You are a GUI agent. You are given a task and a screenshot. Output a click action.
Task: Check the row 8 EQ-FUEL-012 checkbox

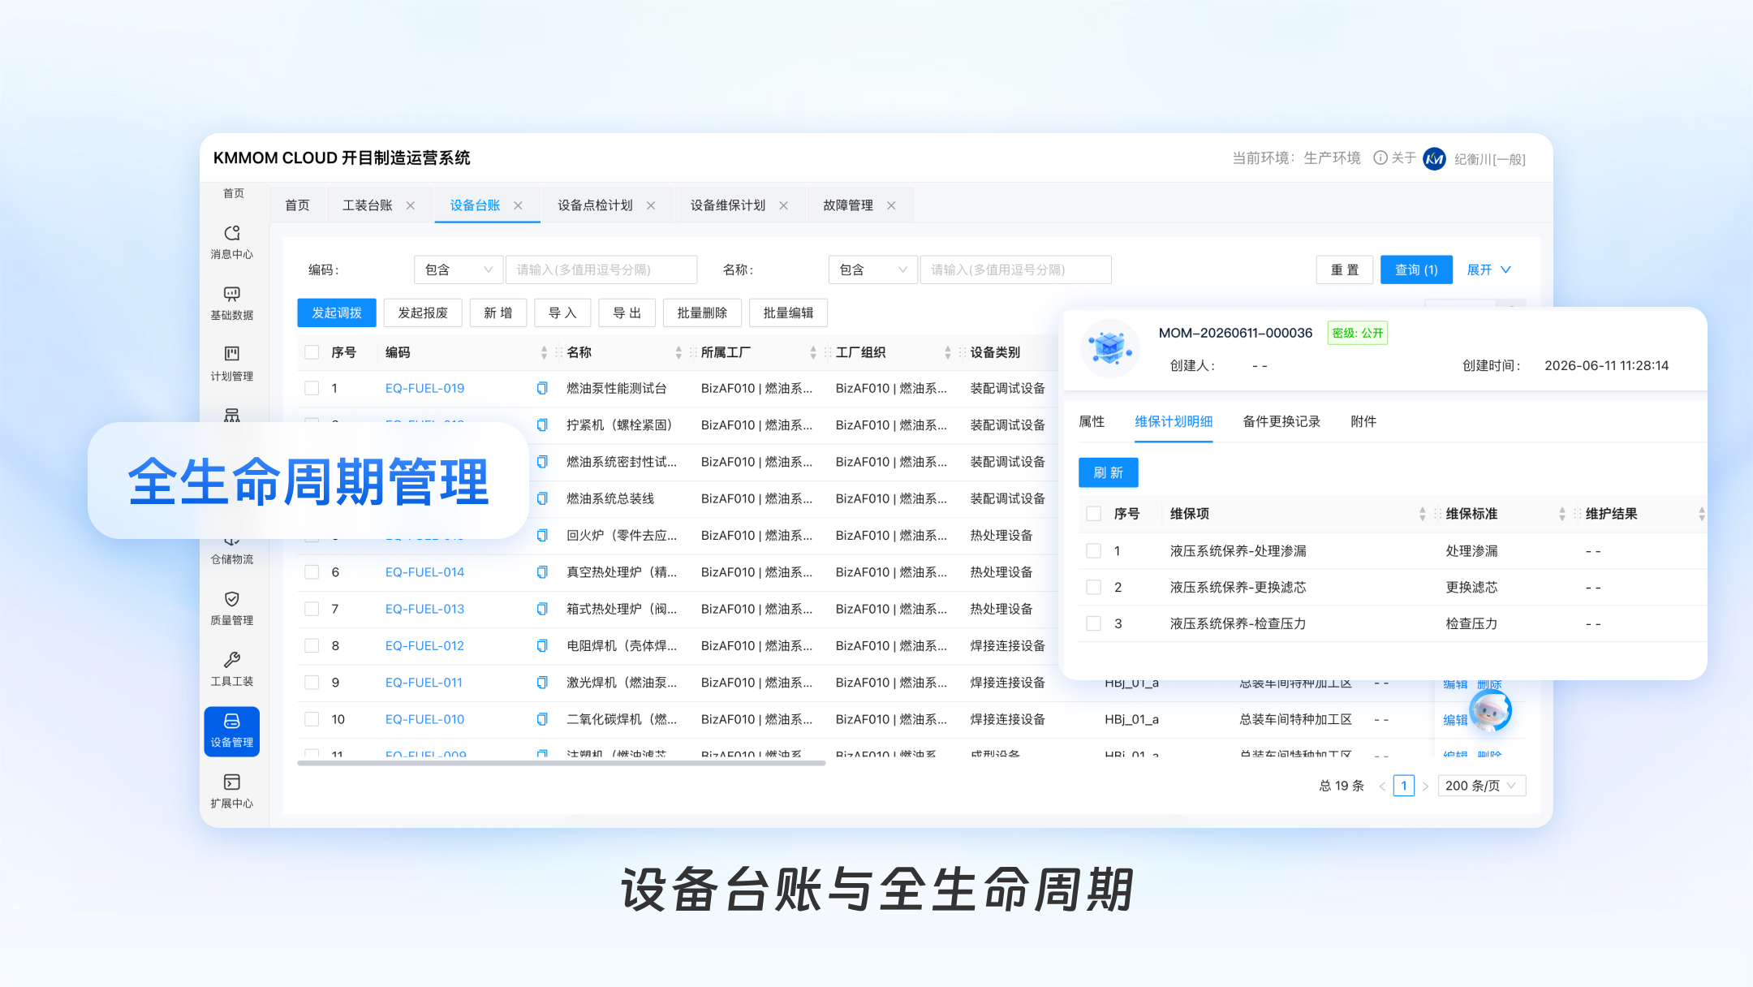click(x=312, y=645)
